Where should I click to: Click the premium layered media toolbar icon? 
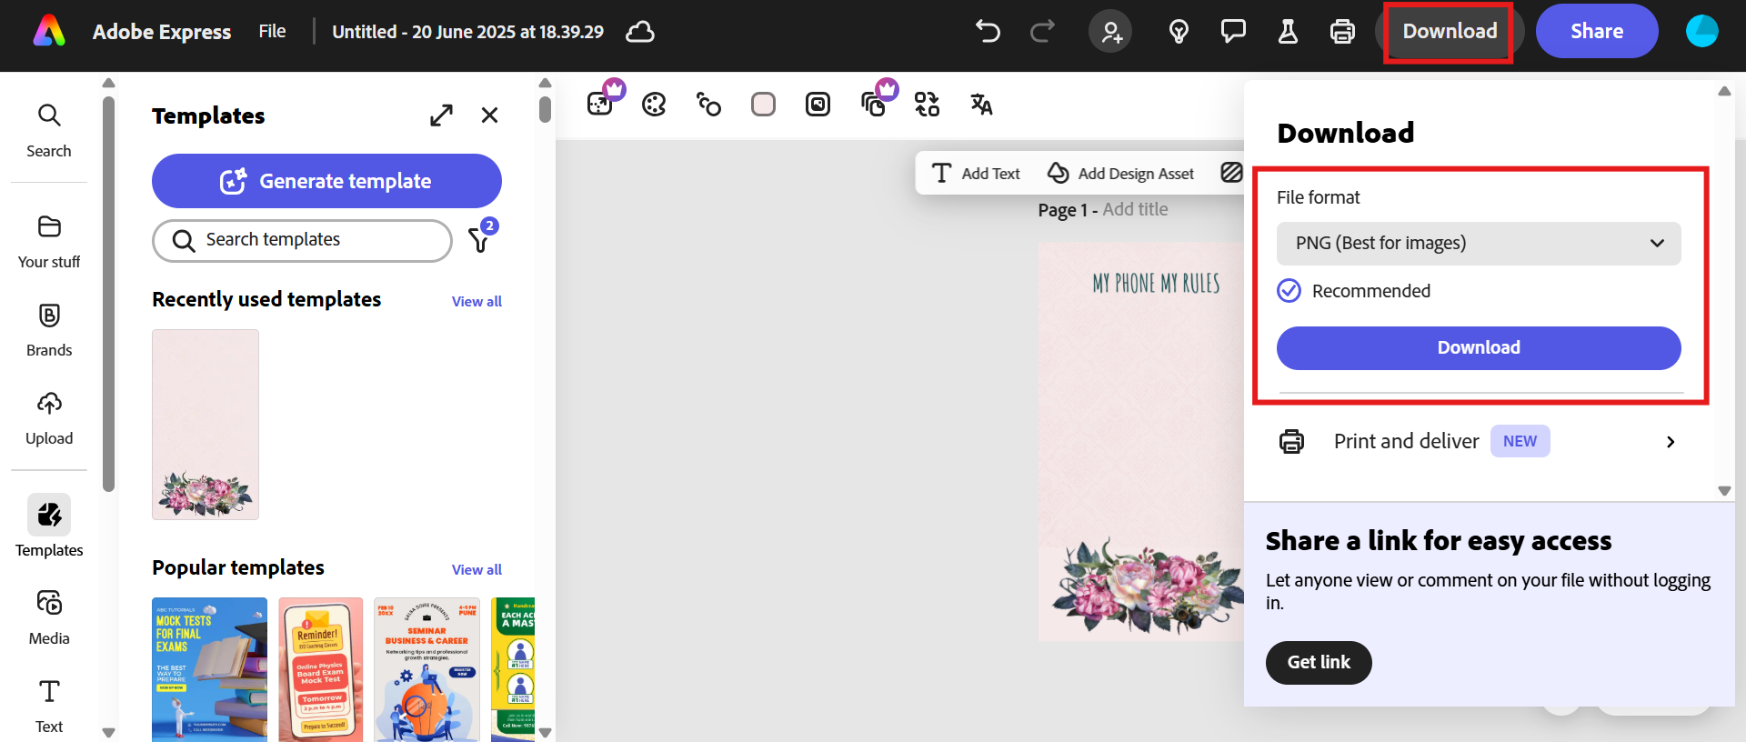point(874,104)
